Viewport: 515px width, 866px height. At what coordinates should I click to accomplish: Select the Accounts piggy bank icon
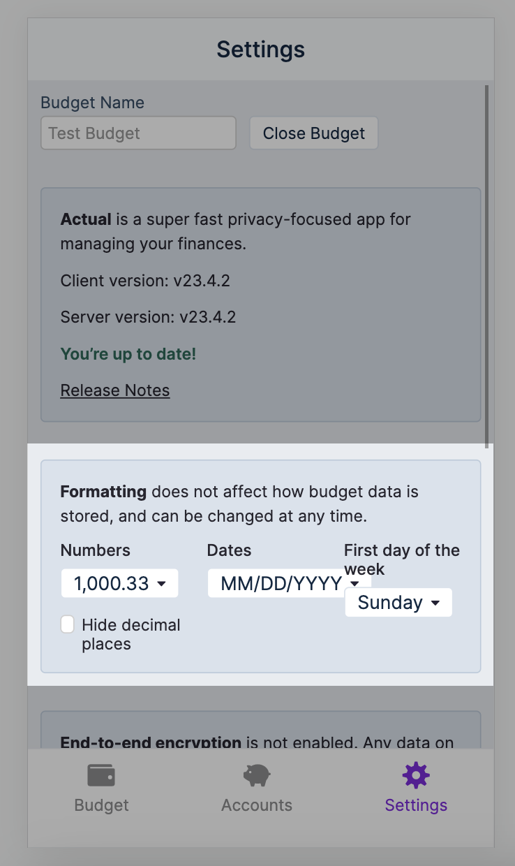tap(256, 775)
